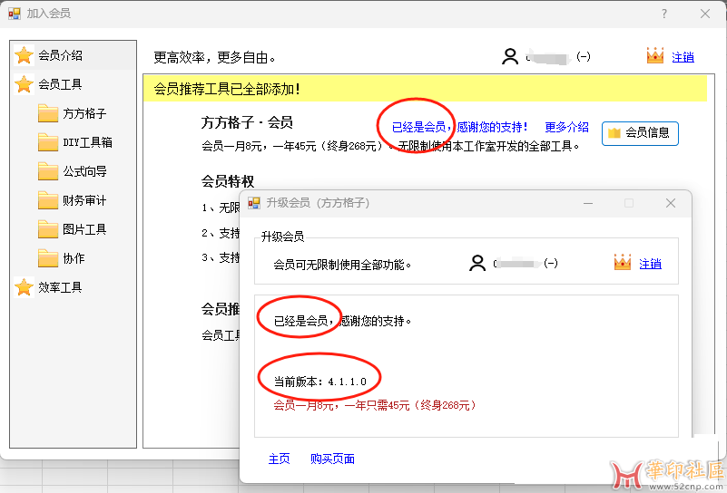This screenshot has height=493, width=727.
Task: Click the user avatar icon in 加入会员 window
Action: coord(510,56)
